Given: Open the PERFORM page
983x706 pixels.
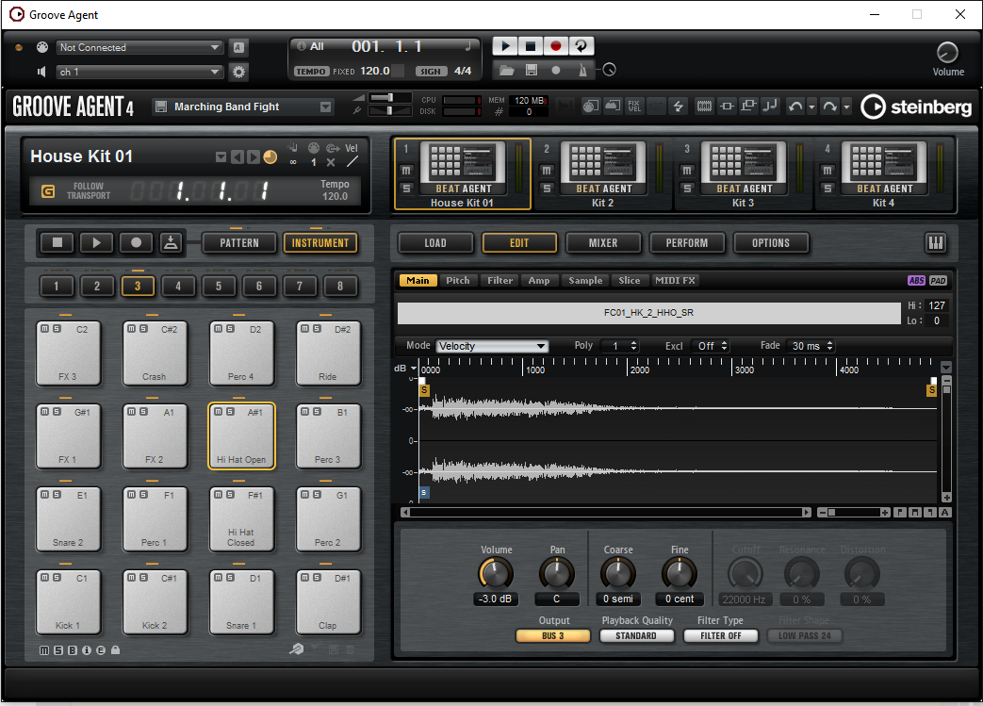Looking at the screenshot, I should coord(687,242).
